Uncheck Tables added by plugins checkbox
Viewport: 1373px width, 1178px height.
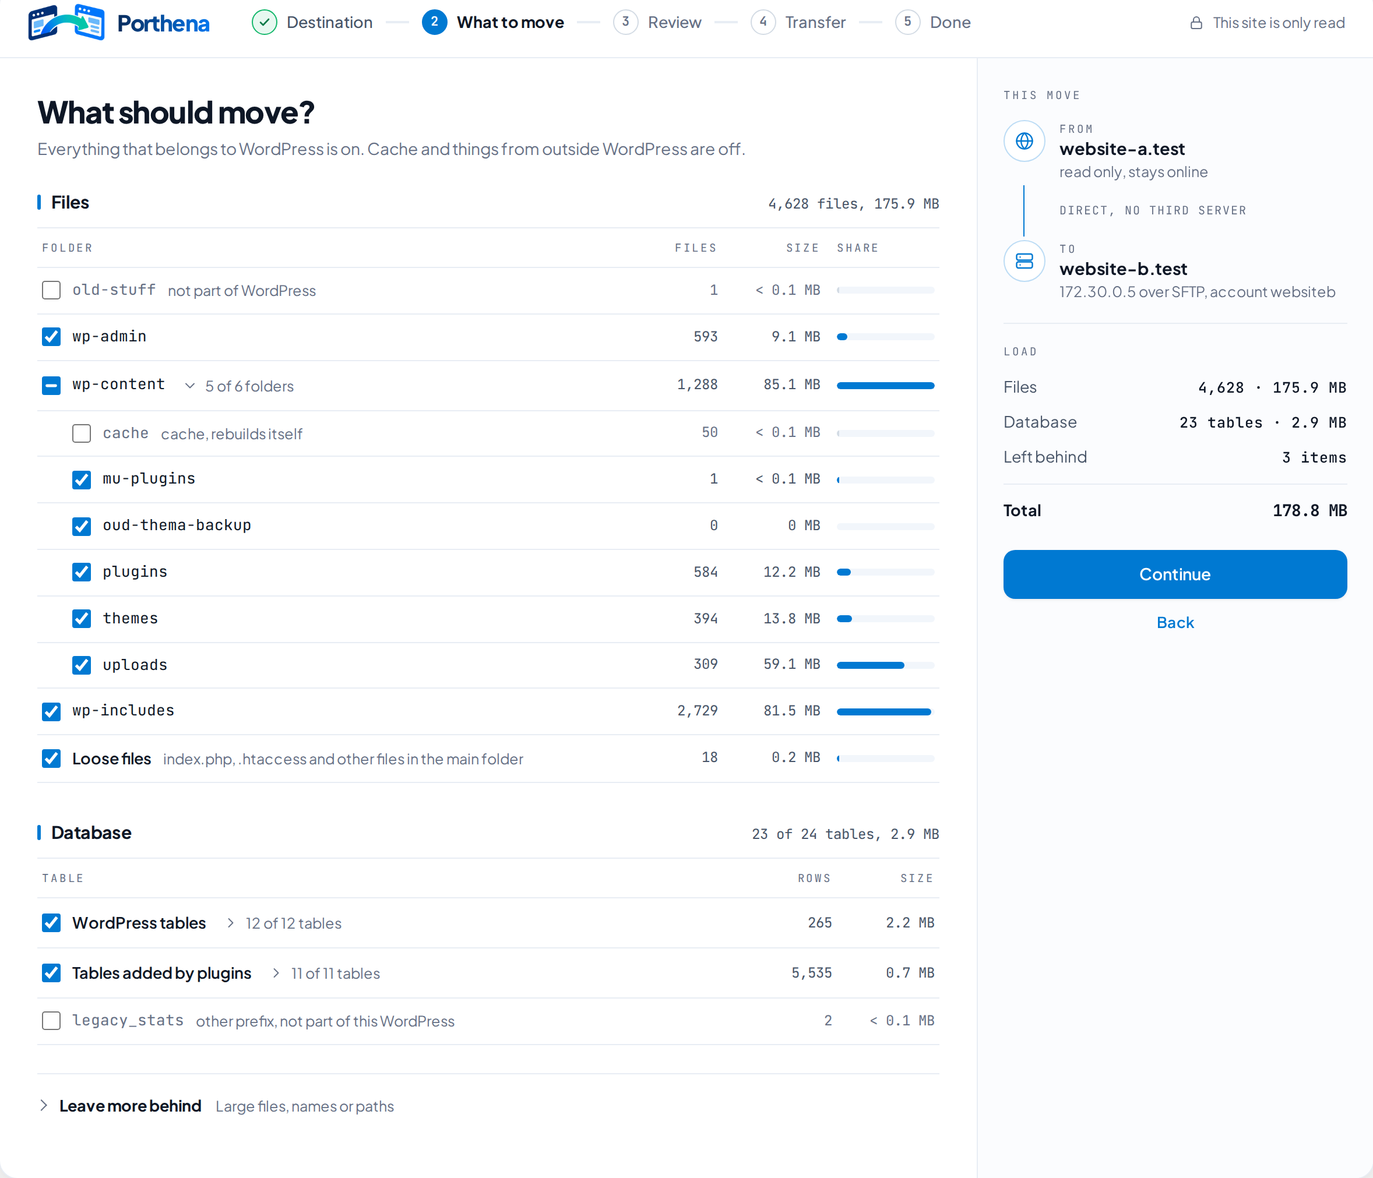pos(51,972)
